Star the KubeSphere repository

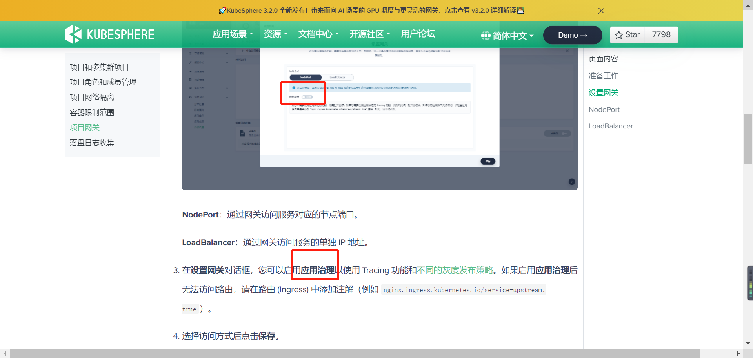[x=627, y=34]
